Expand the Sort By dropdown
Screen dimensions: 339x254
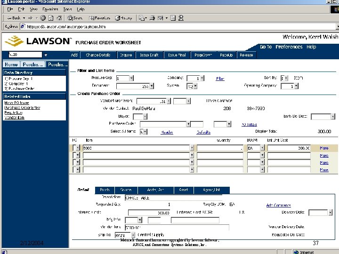point(286,78)
